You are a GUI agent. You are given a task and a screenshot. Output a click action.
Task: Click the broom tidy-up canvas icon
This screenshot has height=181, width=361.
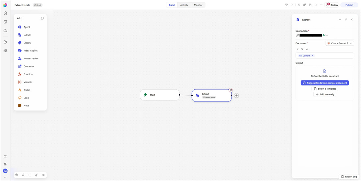point(36,175)
